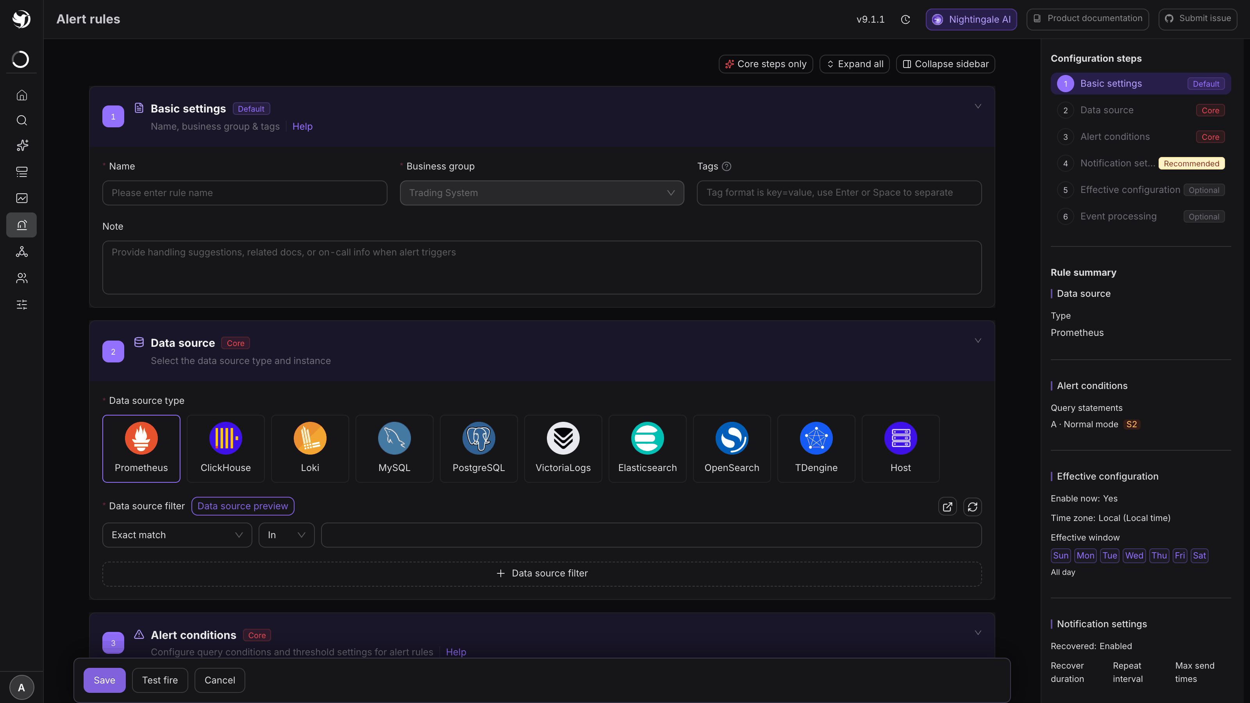Open the Exact match dropdown

coord(177,535)
